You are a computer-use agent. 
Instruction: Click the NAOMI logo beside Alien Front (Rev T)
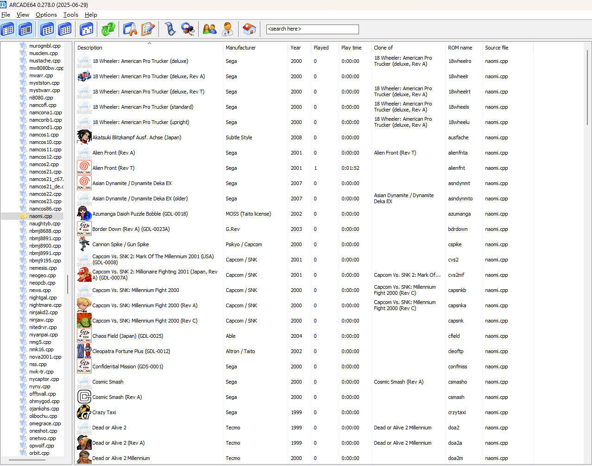pyautogui.click(x=84, y=168)
